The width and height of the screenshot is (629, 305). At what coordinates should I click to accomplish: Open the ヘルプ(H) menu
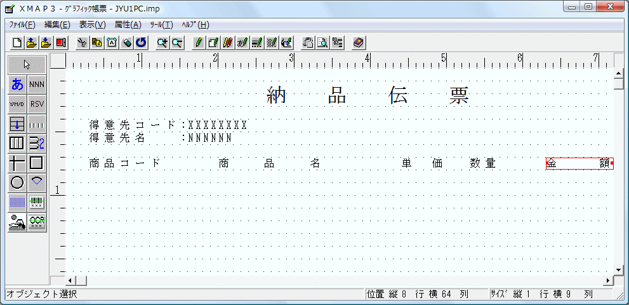[x=195, y=25]
